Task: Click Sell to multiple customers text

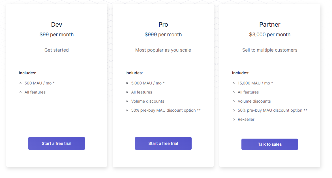Action: pyautogui.click(x=270, y=50)
